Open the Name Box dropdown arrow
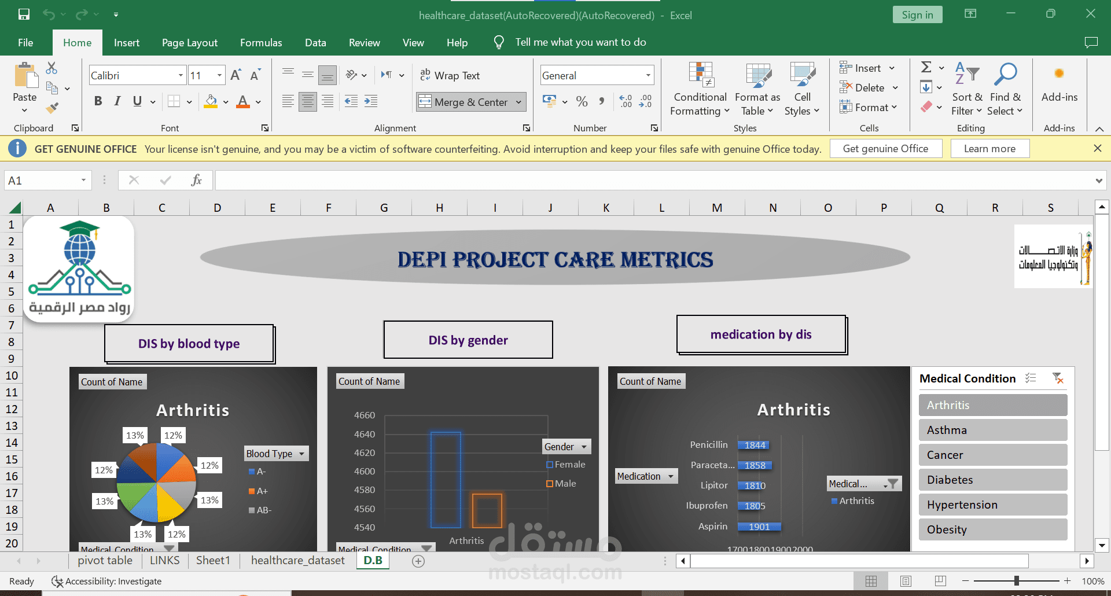This screenshot has height=596, width=1111. pyautogui.click(x=83, y=180)
